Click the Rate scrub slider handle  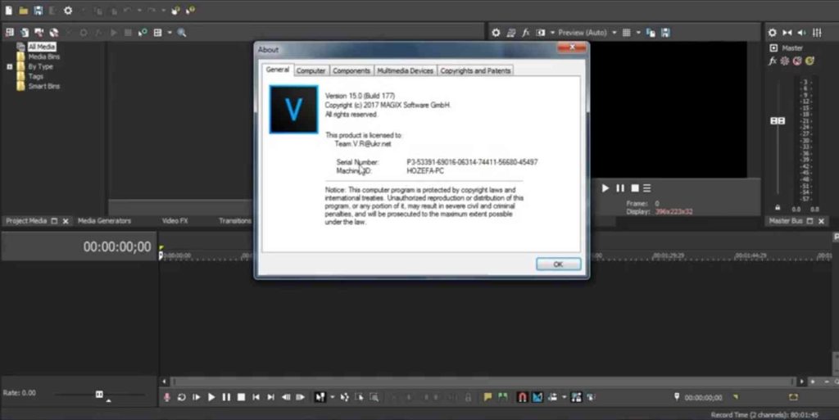99,394
